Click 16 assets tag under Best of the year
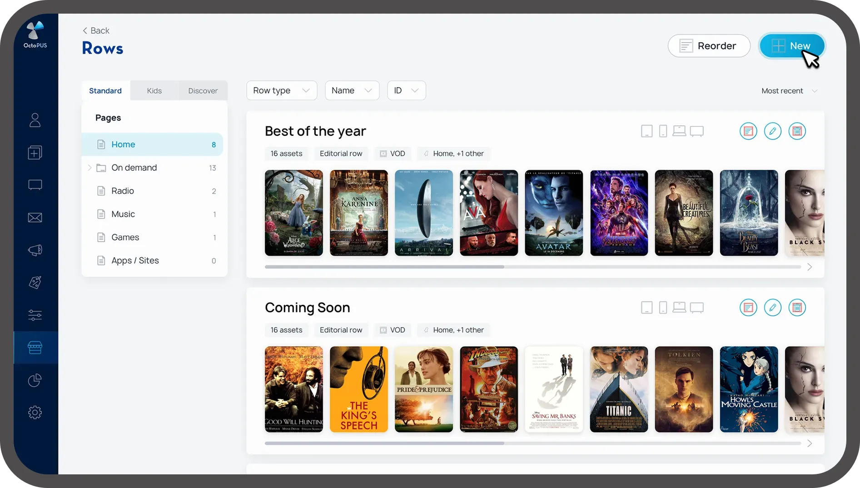Viewport: 860px width, 488px height. tap(287, 154)
